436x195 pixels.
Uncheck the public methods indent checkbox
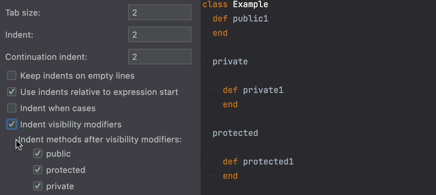coord(38,153)
